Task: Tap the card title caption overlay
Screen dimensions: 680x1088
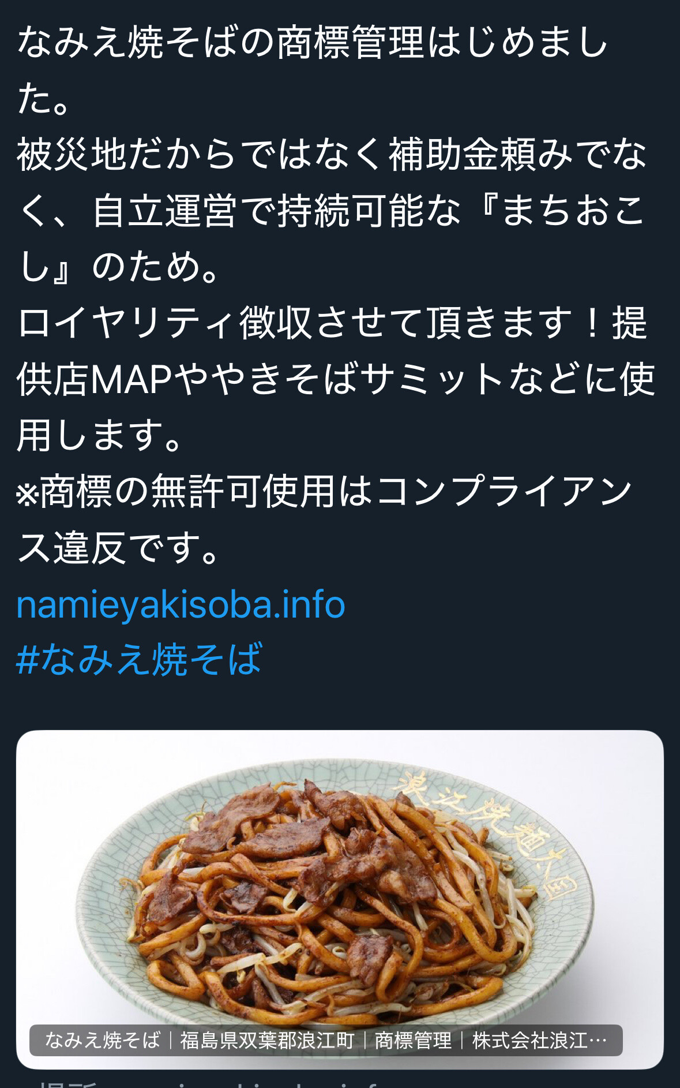Action: [x=326, y=1040]
